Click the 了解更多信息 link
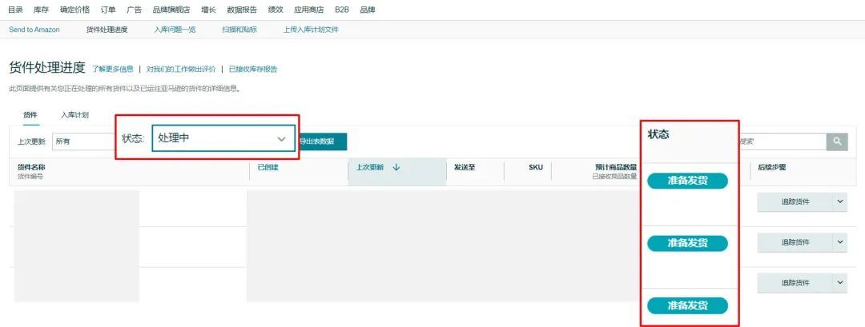Image resolution: width=865 pixels, height=327 pixels. tap(113, 70)
